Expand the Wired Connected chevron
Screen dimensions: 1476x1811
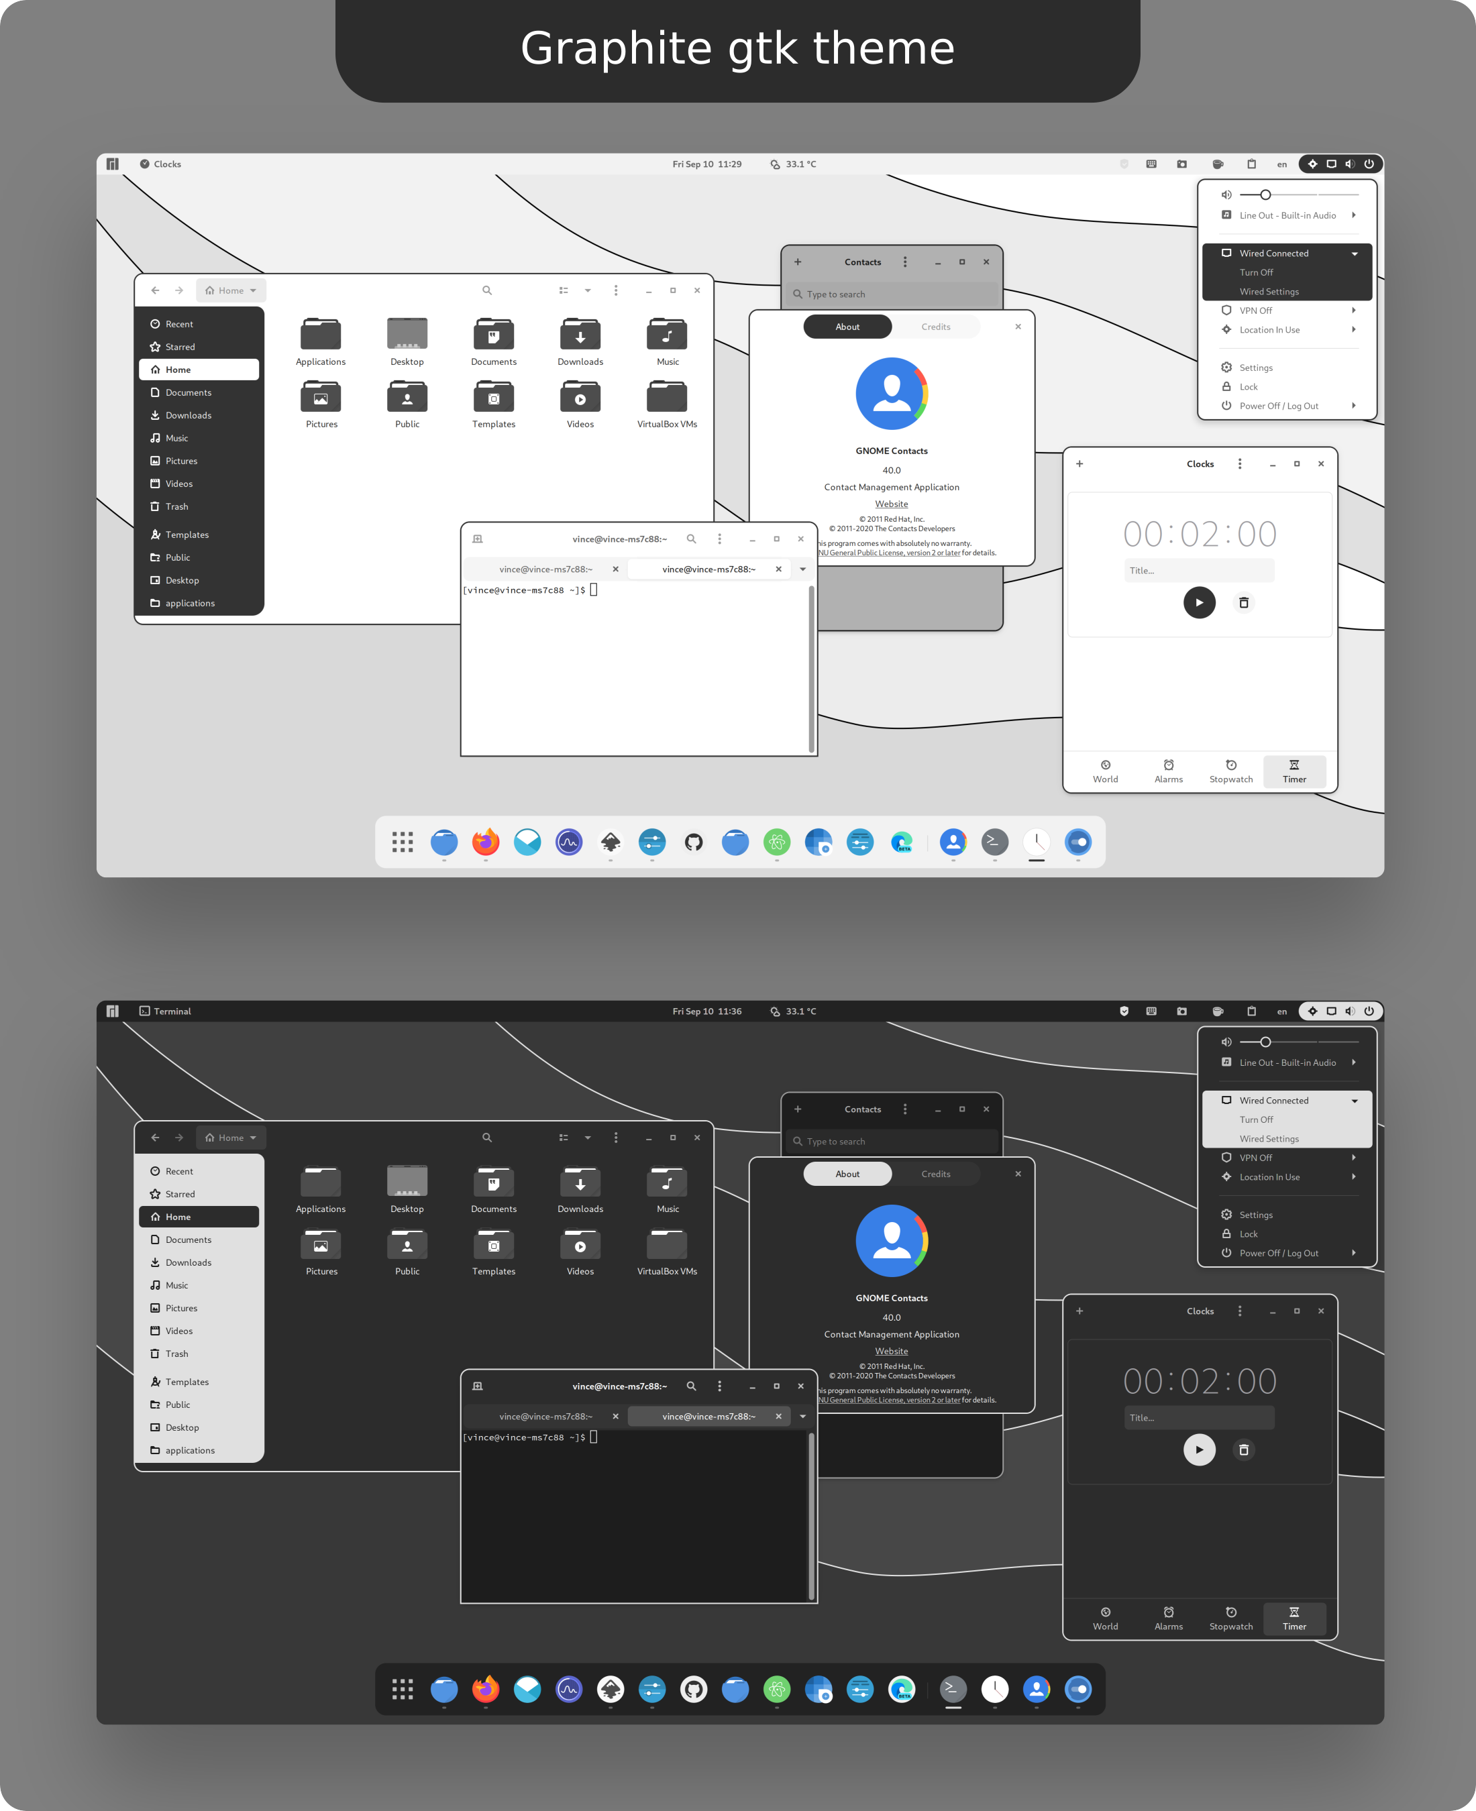[1354, 252]
